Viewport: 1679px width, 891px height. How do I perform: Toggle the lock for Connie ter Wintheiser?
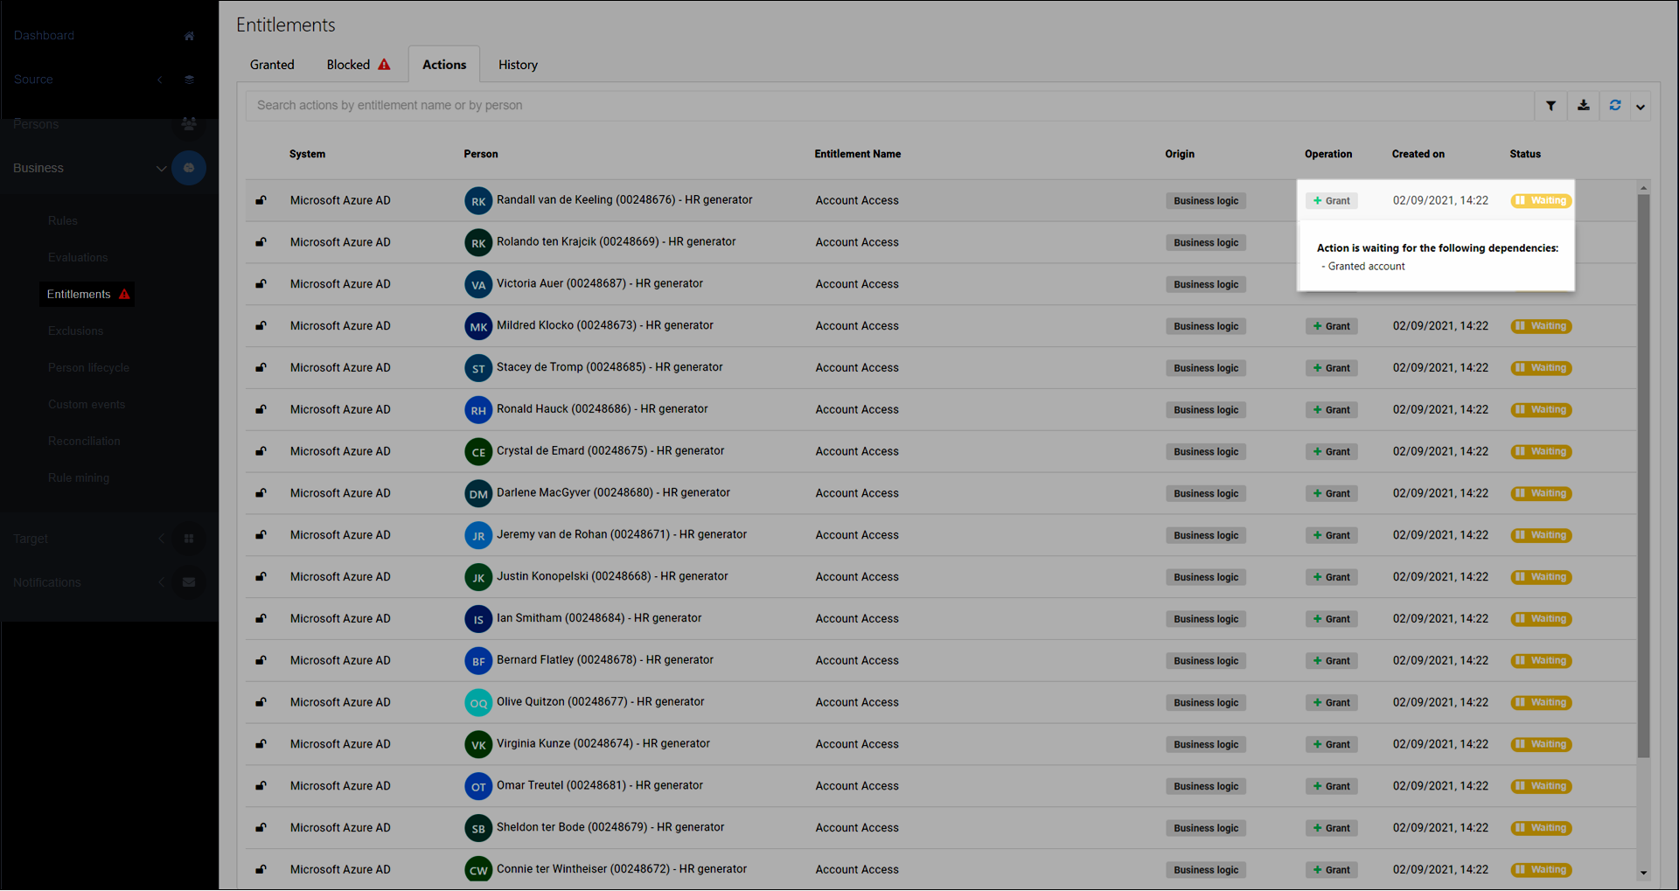point(261,869)
